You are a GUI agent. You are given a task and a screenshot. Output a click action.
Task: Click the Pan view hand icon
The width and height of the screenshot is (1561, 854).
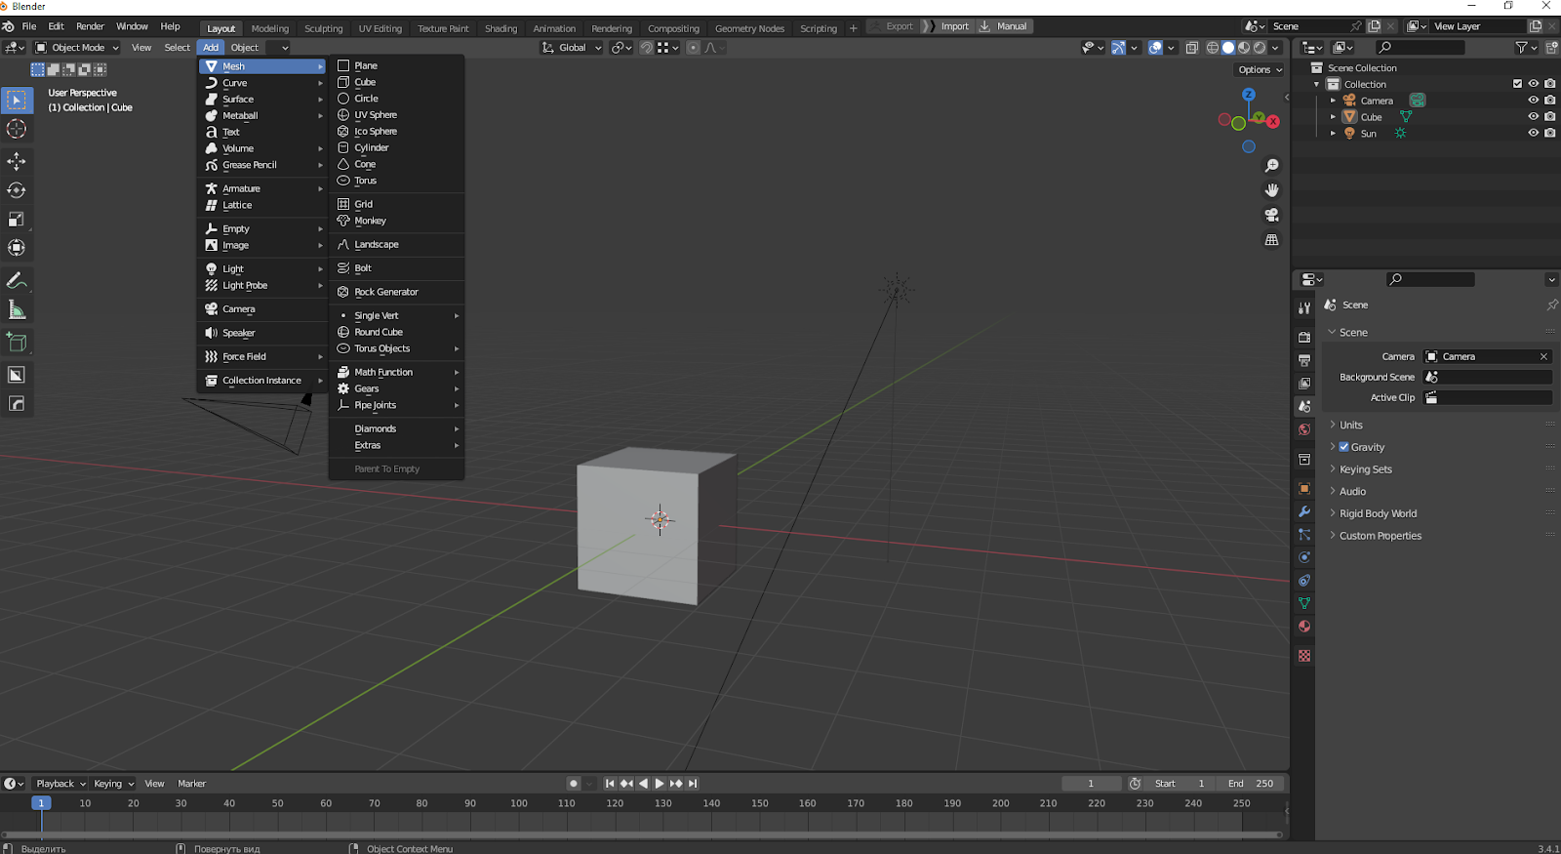point(1271,190)
